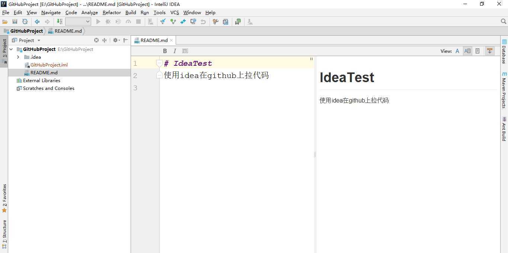Screen dimensions: 508x253
Task: Select External Libraries in project tree
Action: 38,80
